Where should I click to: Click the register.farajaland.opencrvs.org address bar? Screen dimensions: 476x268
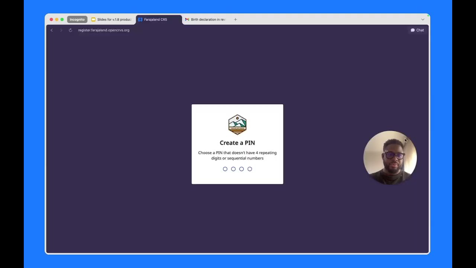(104, 30)
